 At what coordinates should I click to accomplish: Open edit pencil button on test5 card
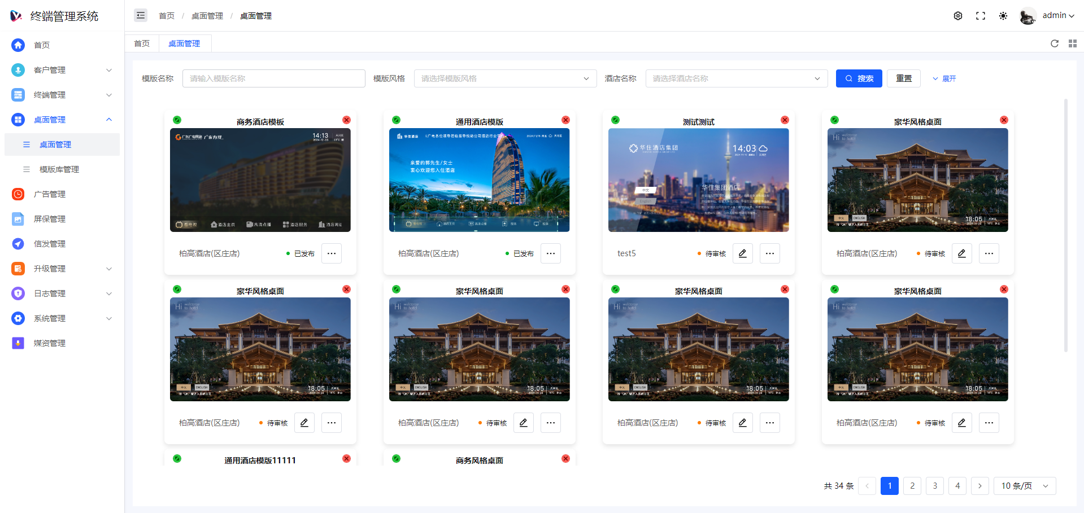click(743, 253)
